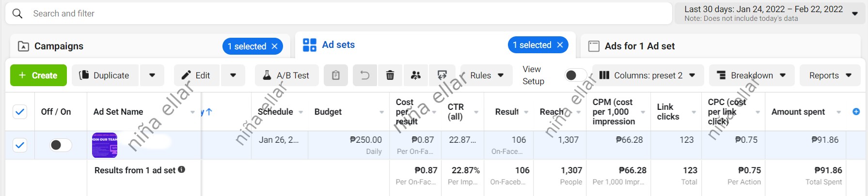Clear the Campaigns 1 selected filter
Image resolution: width=868 pixels, height=196 pixels.
(x=275, y=46)
